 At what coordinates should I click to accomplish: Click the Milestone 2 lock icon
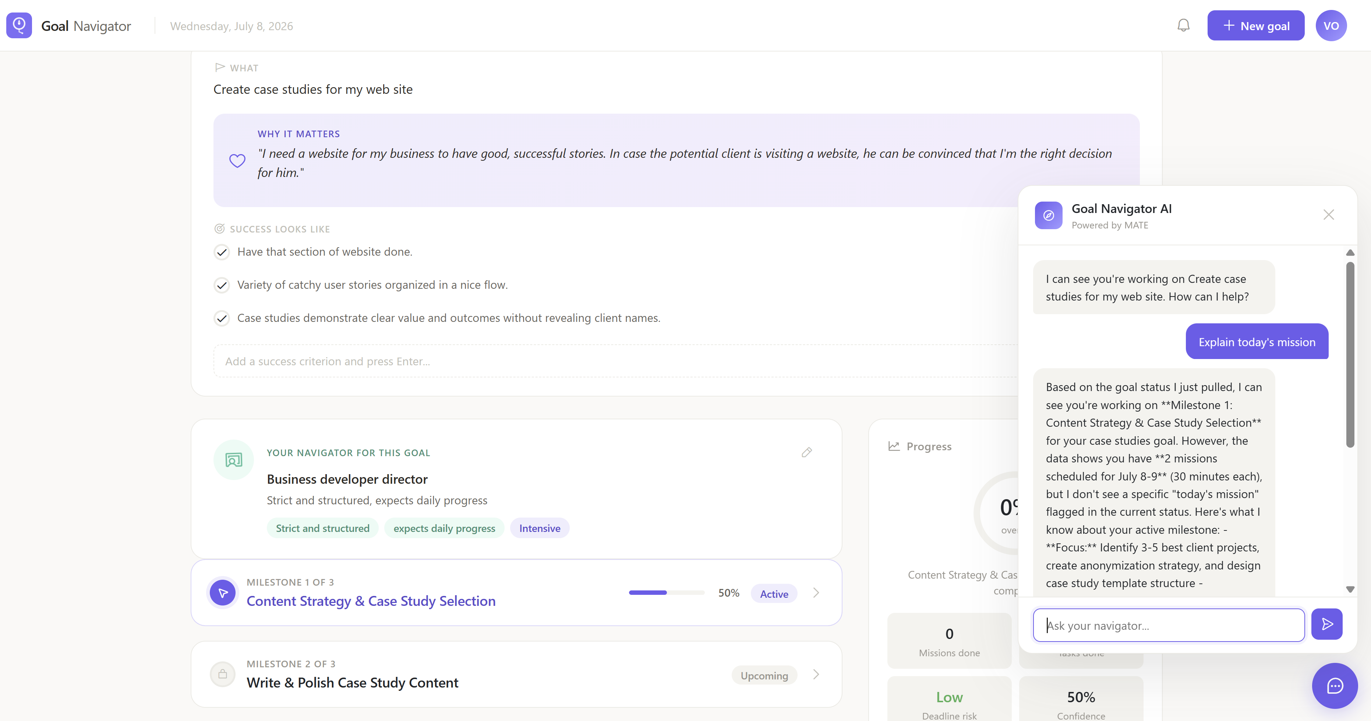pos(222,674)
